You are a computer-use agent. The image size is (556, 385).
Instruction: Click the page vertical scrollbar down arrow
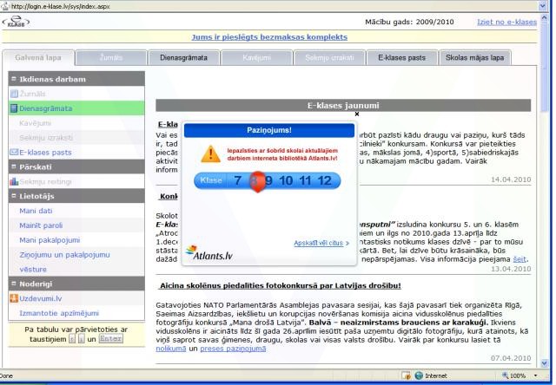545,362
